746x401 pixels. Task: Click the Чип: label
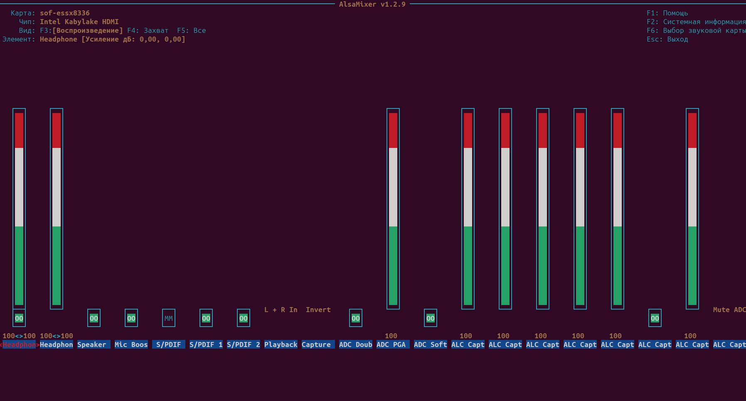click(x=27, y=22)
